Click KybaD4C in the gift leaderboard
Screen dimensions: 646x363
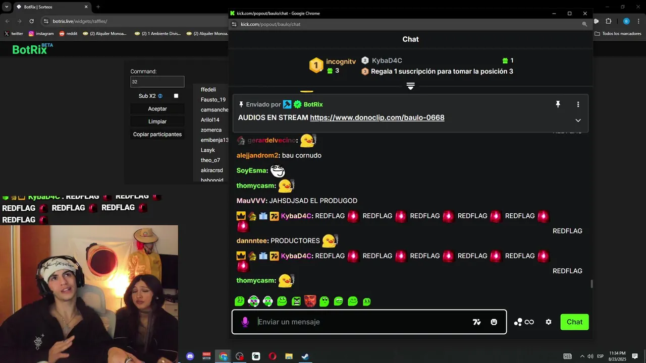click(387, 60)
